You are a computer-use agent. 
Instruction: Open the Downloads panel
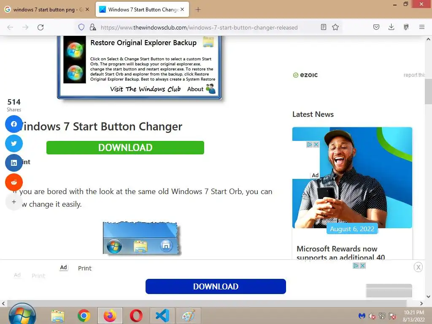(x=391, y=27)
